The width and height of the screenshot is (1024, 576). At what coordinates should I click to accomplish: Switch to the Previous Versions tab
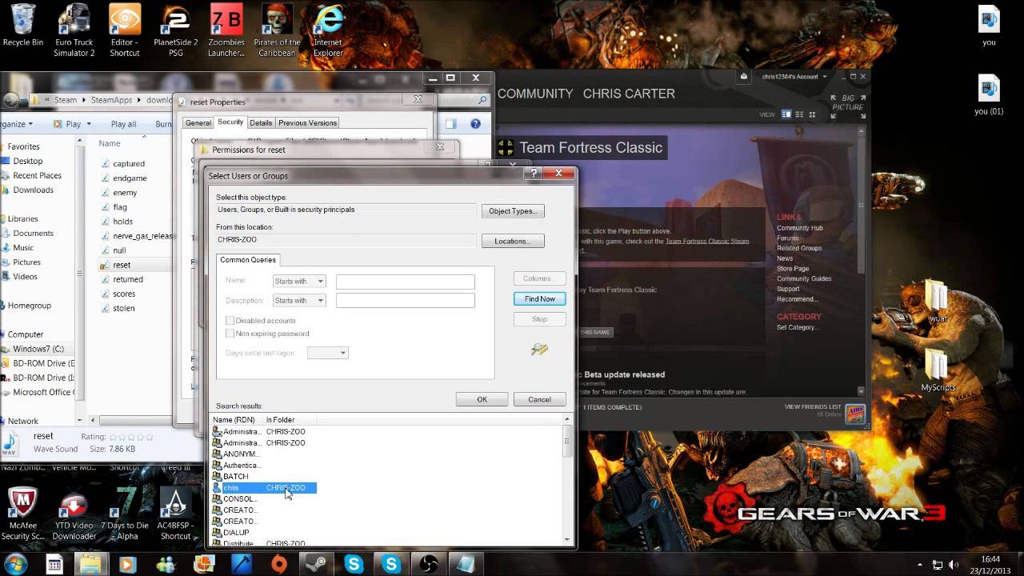[x=307, y=123]
